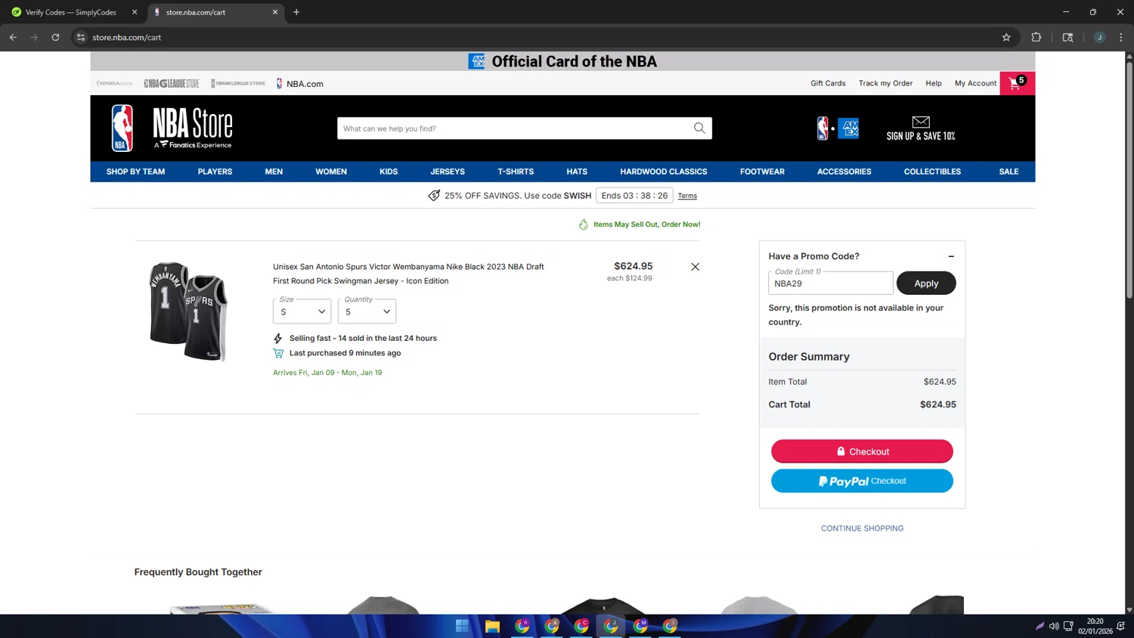Screen dimensions: 1134x638
Task: Open the Chrome profile avatar
Action: 1100,37
